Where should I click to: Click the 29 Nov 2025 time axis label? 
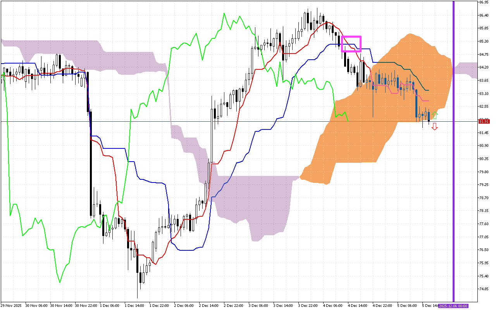coord(12,305)
